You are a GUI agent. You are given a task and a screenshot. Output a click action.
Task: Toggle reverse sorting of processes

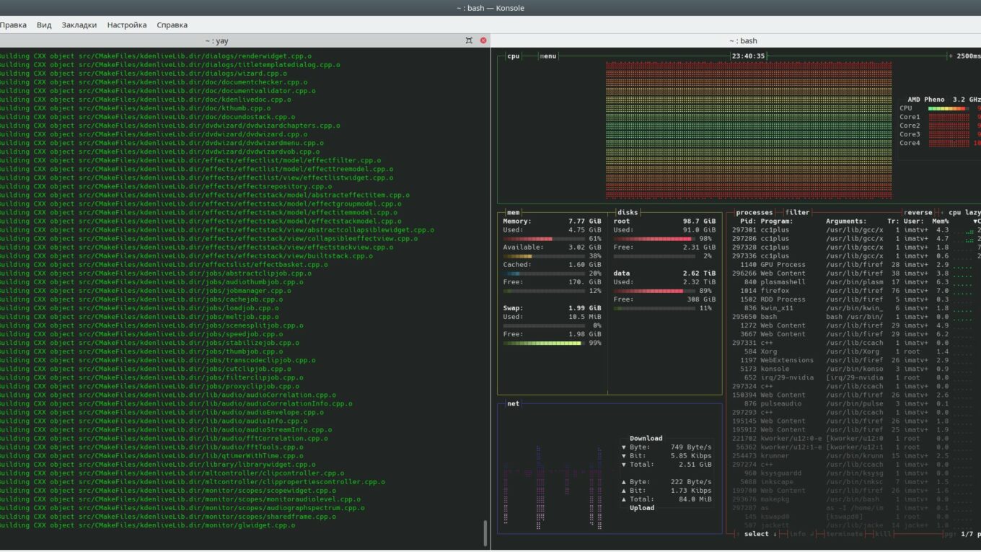pos(918,213)
